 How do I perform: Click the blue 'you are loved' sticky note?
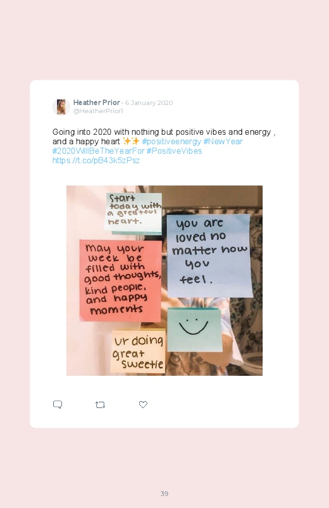point(209,256)
